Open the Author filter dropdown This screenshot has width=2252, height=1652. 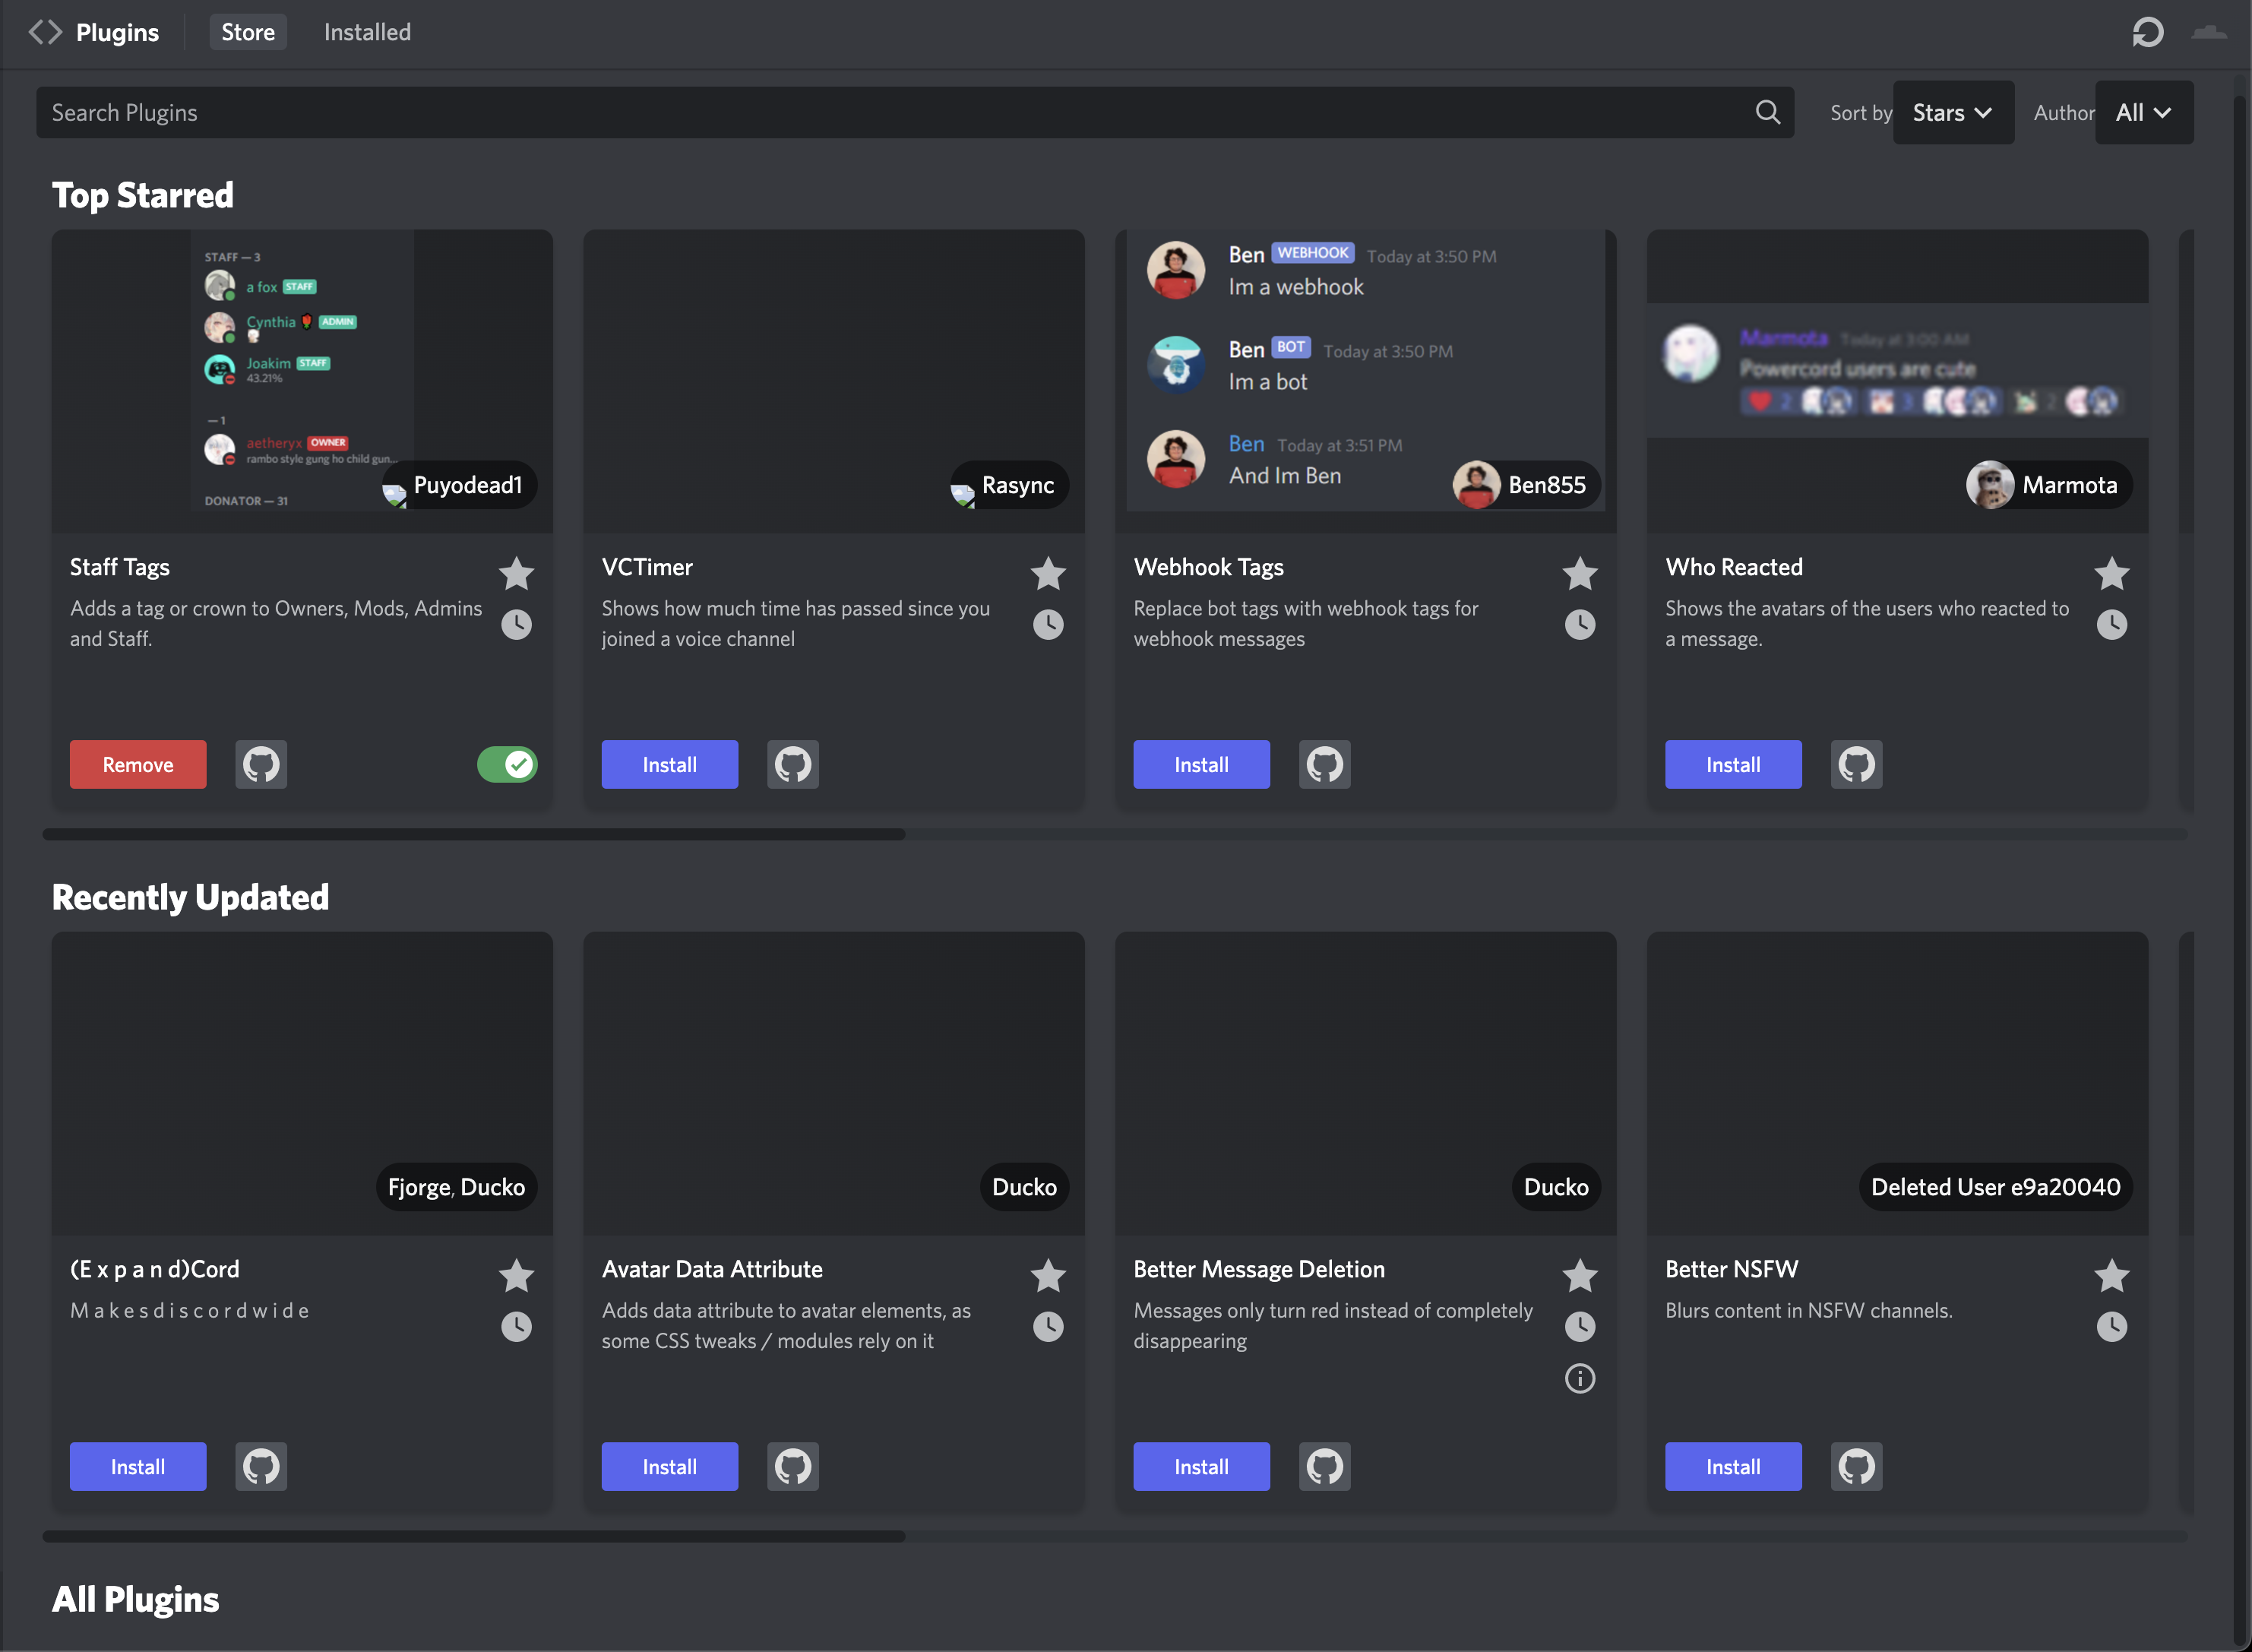pyautogui.click(x=2143, y=112)
